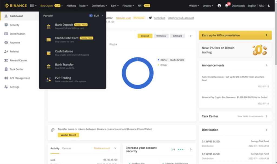This screenshot has width=277, height=164.
Task: Open the user profile icon
Action: pyautogui.click(x=219, y=6)
